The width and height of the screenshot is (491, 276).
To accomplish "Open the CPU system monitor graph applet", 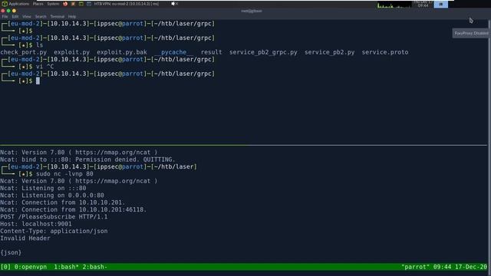I will point(394,5).
